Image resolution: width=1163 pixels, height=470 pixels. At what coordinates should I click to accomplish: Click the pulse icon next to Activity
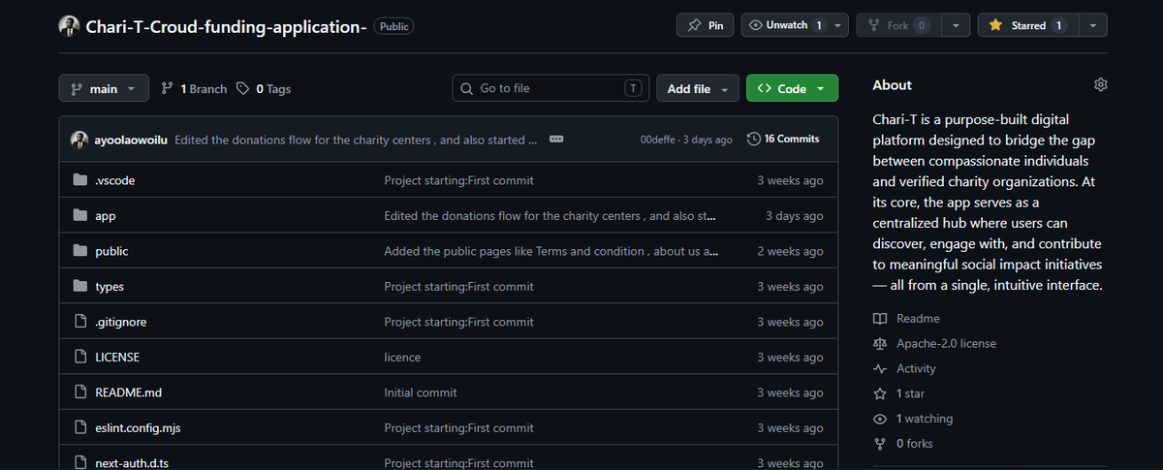click(x=880, y=369)
